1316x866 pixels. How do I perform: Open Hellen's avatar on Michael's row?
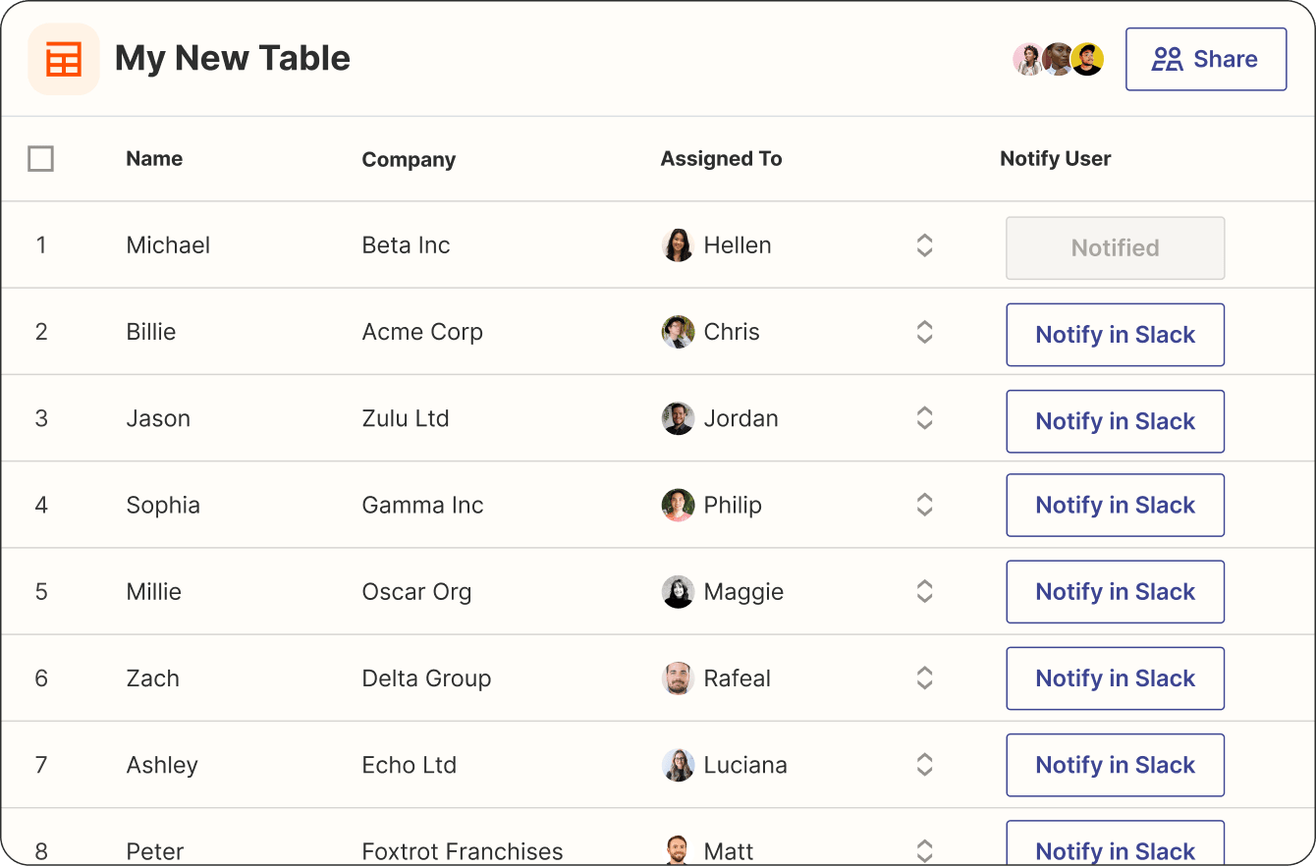click(x=678, y=244)
